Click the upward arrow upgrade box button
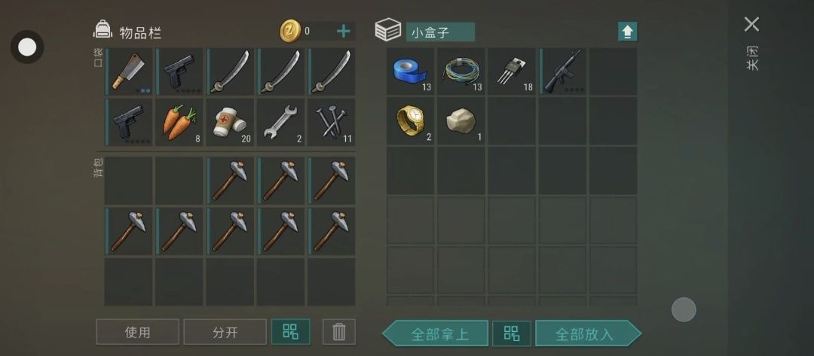The height and width of the screenshot is (356, 814). tap(627, 32)
